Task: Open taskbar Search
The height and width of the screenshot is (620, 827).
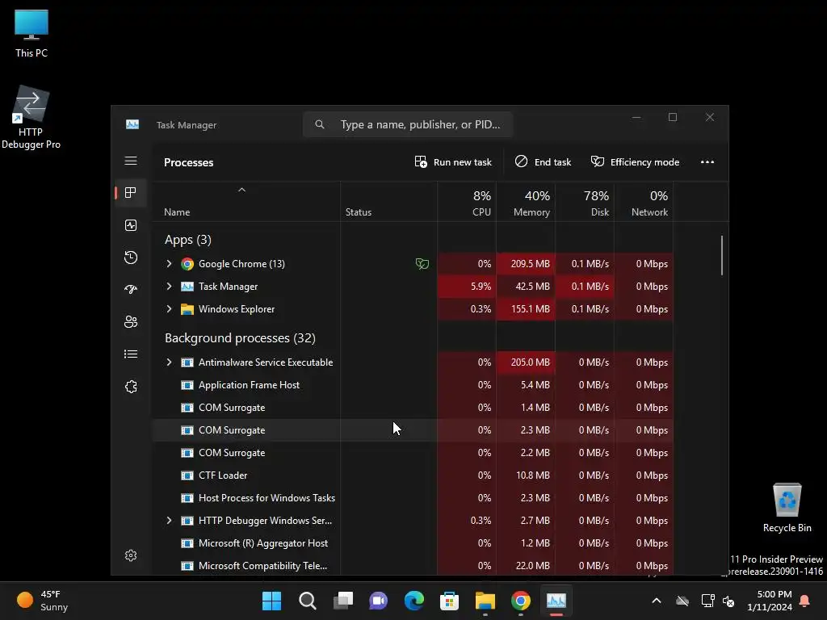Action: 308,601
